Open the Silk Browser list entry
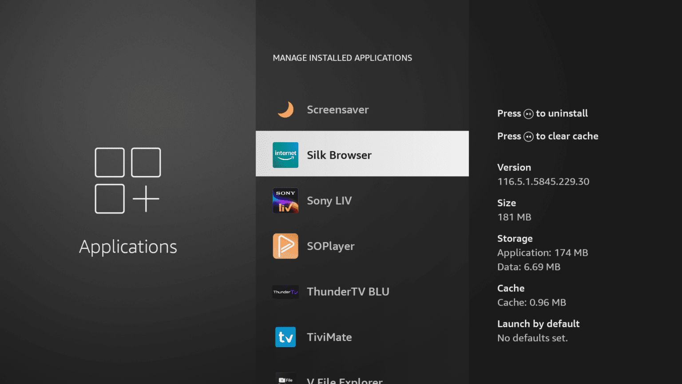Screen dimensions: 682x384 pos(362,154)
